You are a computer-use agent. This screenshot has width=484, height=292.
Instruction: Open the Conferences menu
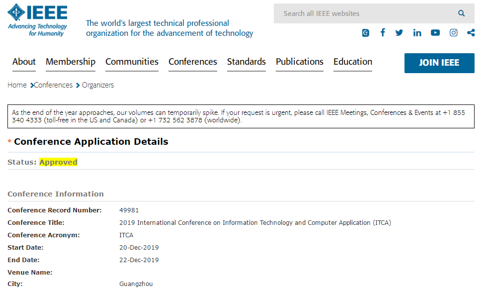tap(193, 62)
